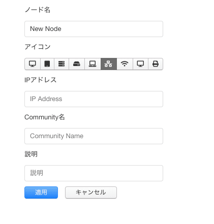Select the hard drive icon

click(x=77, y=64)
